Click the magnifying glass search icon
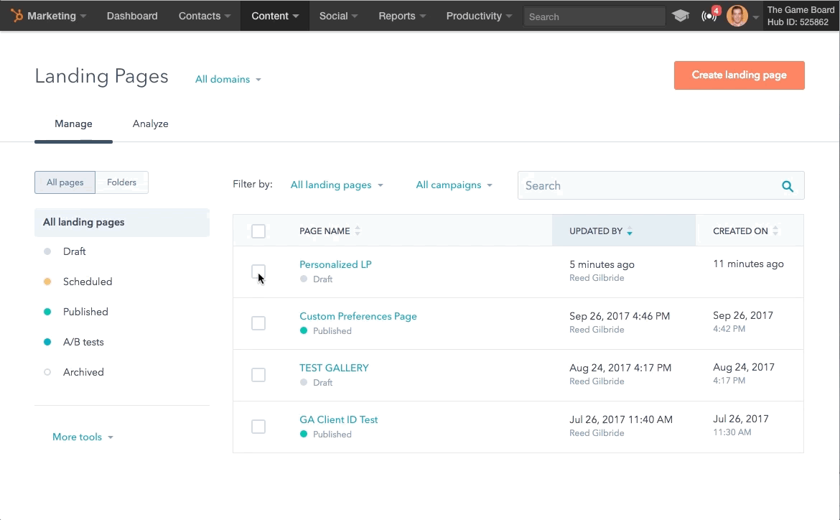Viewport: 840px width, 520px height. coord(788,186)
